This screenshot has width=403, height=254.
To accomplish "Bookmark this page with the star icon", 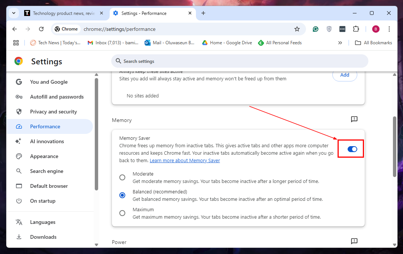I will tap(297, 29).
